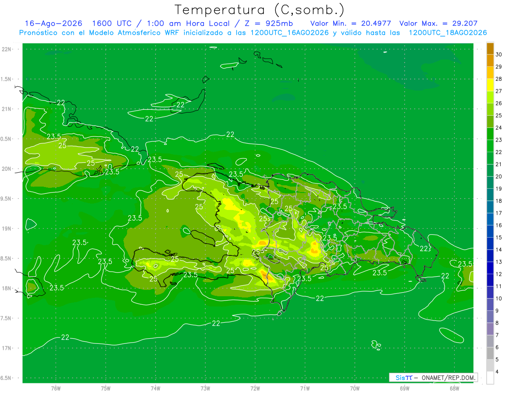Image resolution: width=510 pixels, height=394 pixels.
Task: Click the "ONAMET/REP.DOM." credit label
Action: pyautogui.click(x=449, y=377)
